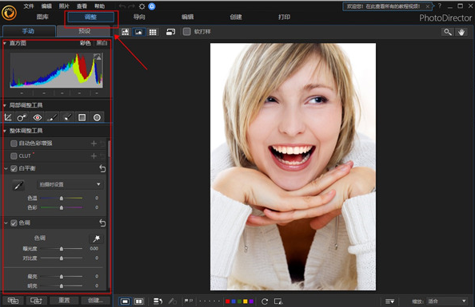Add entry via plus beside CLUT
Viewport: 475px width, 307px height.
[94, 156]
